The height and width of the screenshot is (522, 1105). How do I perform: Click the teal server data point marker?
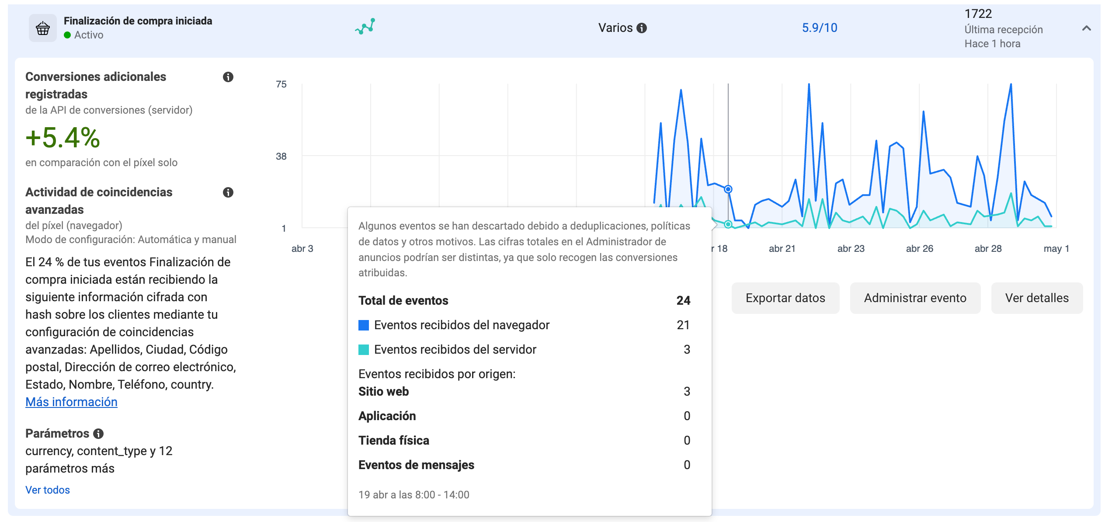(x=728, y=224)
